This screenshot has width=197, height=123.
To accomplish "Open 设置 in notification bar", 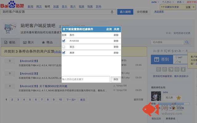I will pyautogui.click(x=188, y=7).
